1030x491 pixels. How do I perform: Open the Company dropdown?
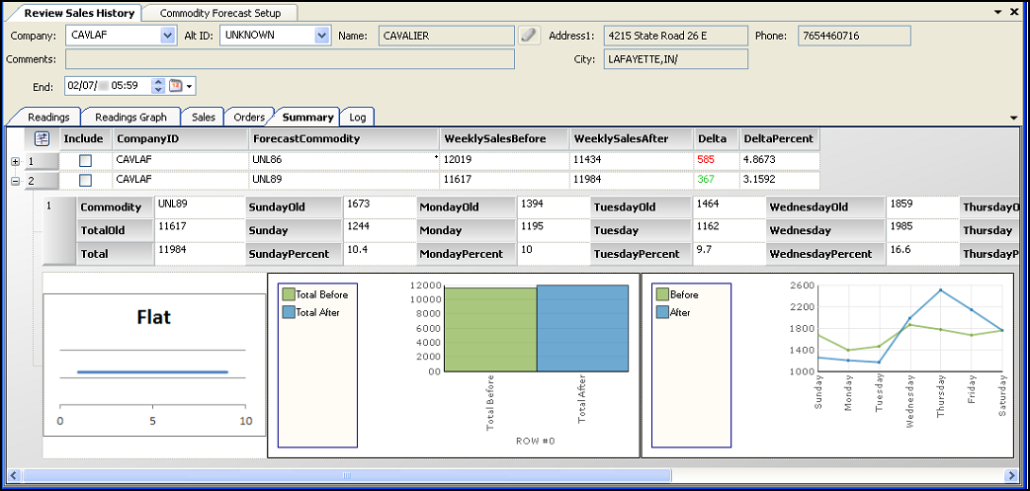[167, 36]
